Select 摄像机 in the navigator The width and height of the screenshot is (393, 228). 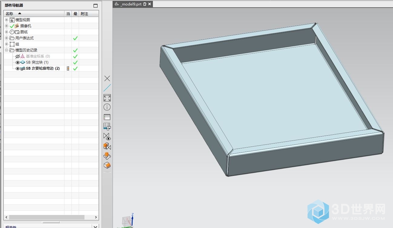tap(25, 26)
